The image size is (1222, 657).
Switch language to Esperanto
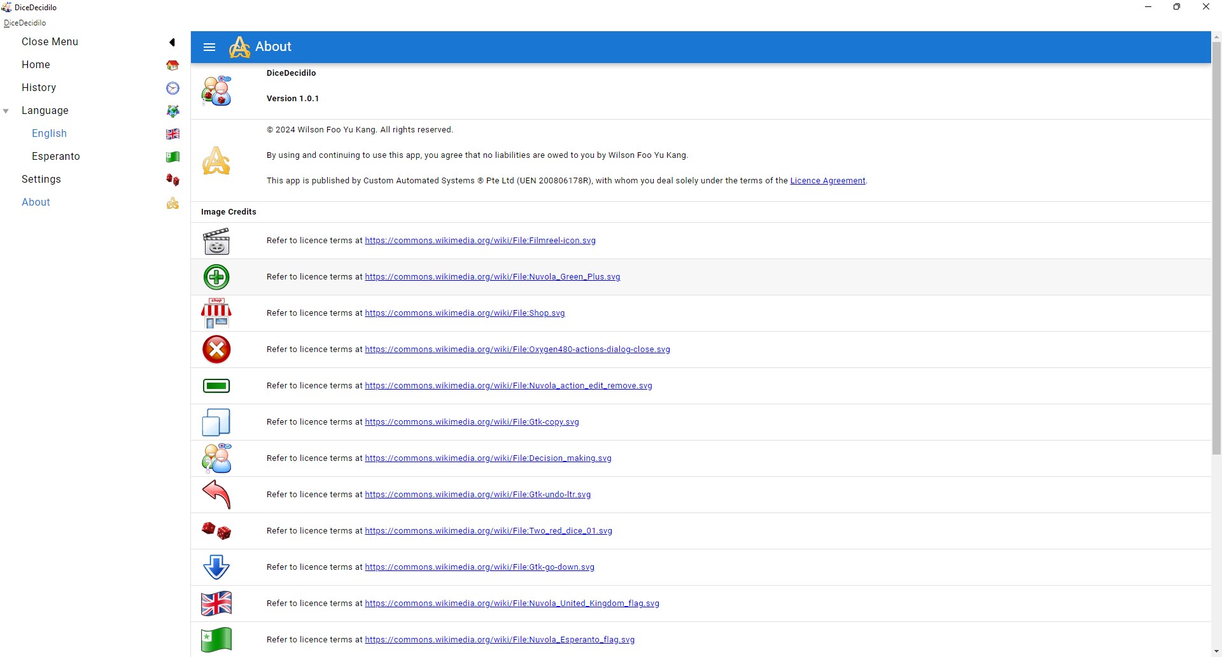[x=56, y=157]
